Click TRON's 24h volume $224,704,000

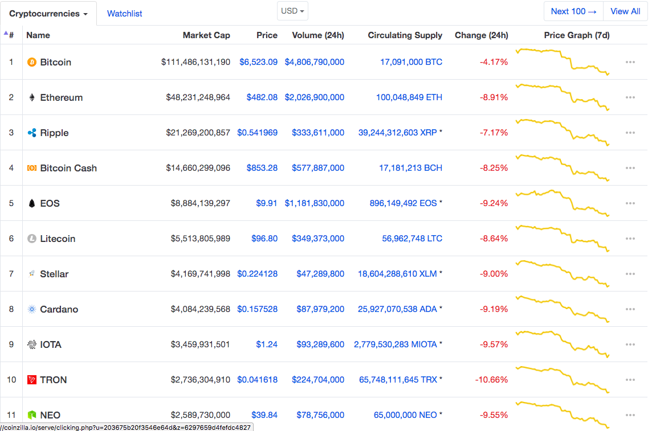point(317,380)
